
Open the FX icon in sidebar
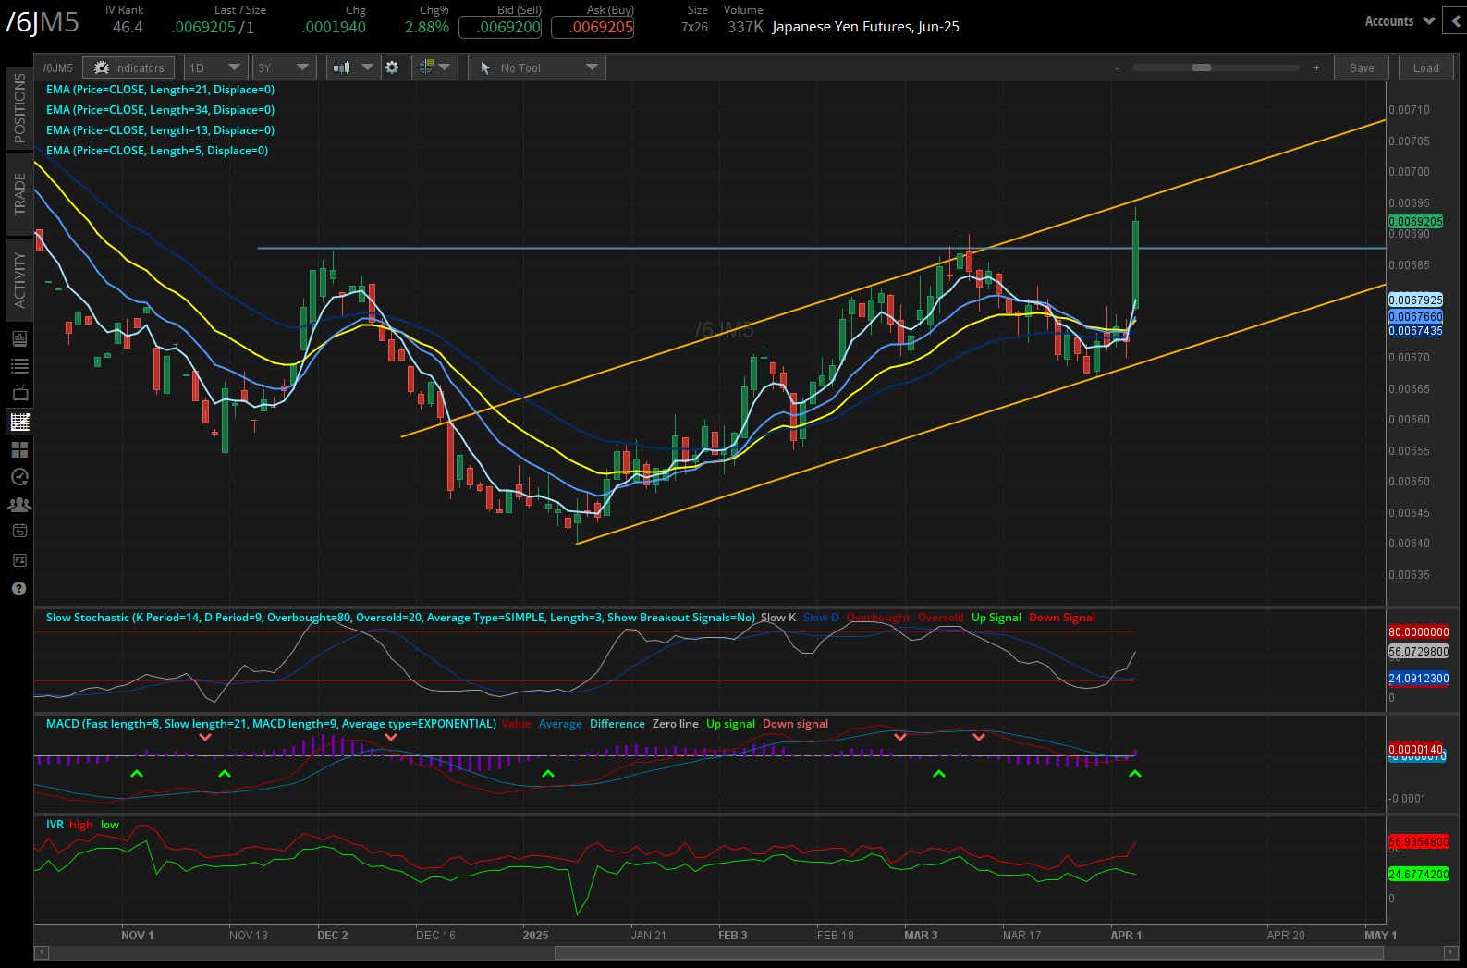(x=19, y=560)
